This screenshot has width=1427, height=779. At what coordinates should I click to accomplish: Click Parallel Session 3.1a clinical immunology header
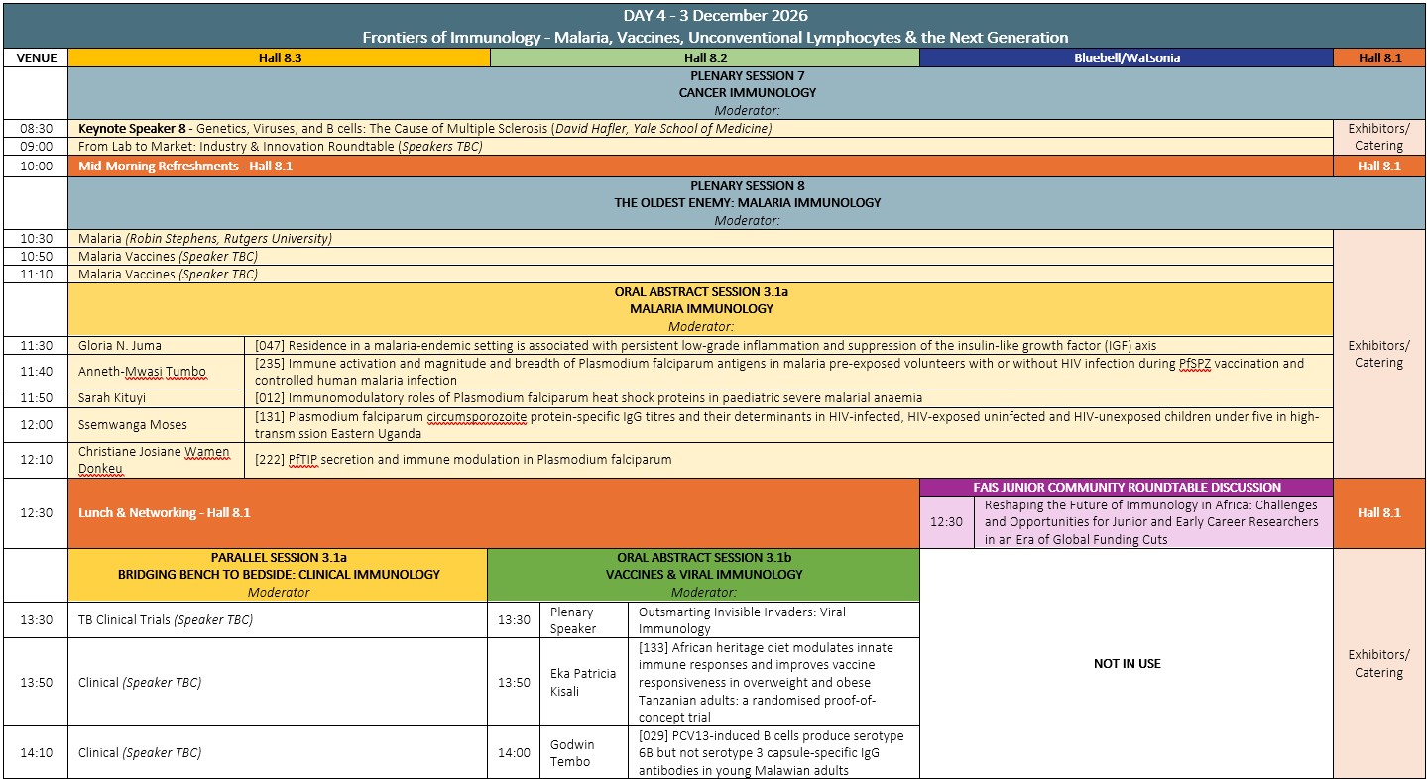[x=278, y=575]
